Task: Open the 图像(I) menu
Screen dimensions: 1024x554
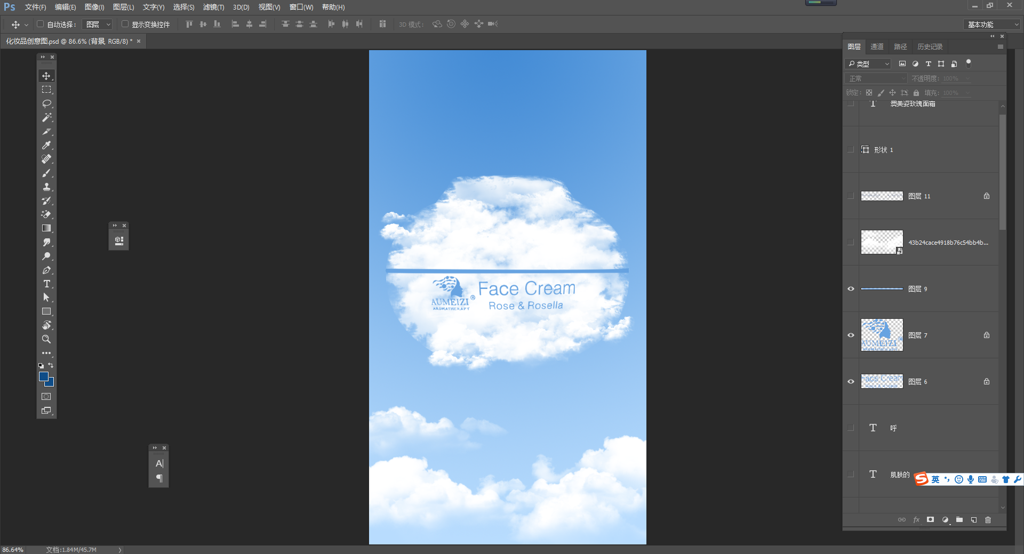Action: click(x=94, y=7)
